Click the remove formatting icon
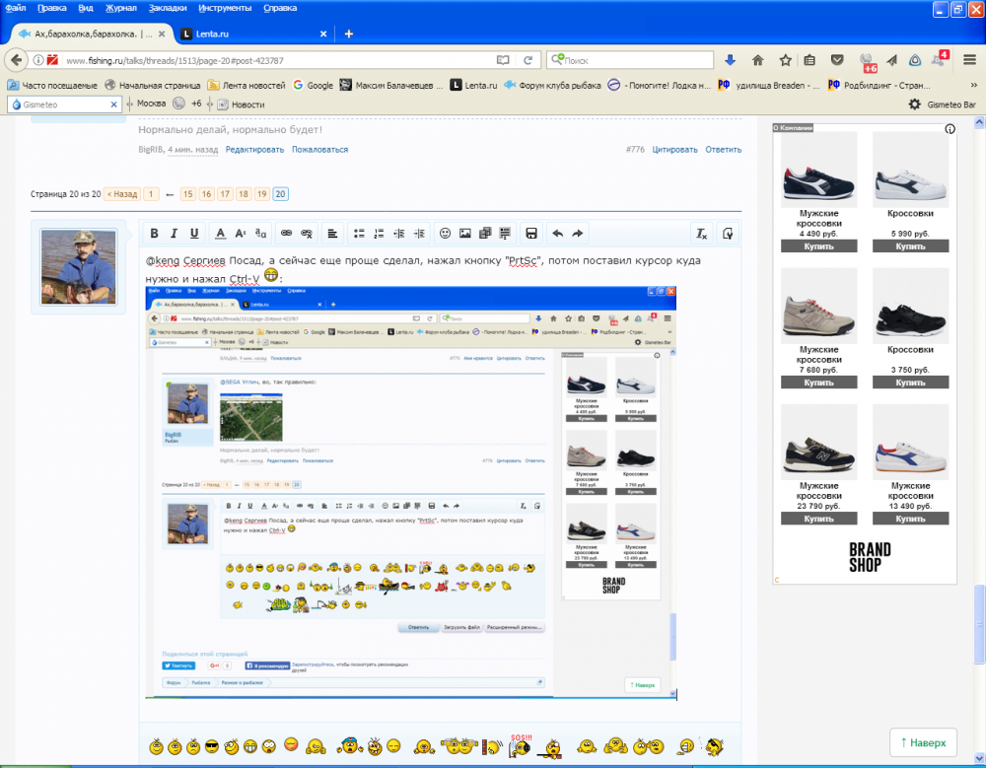Image resolution: width=986 pixels, height=768 pixels. point(702,234)
